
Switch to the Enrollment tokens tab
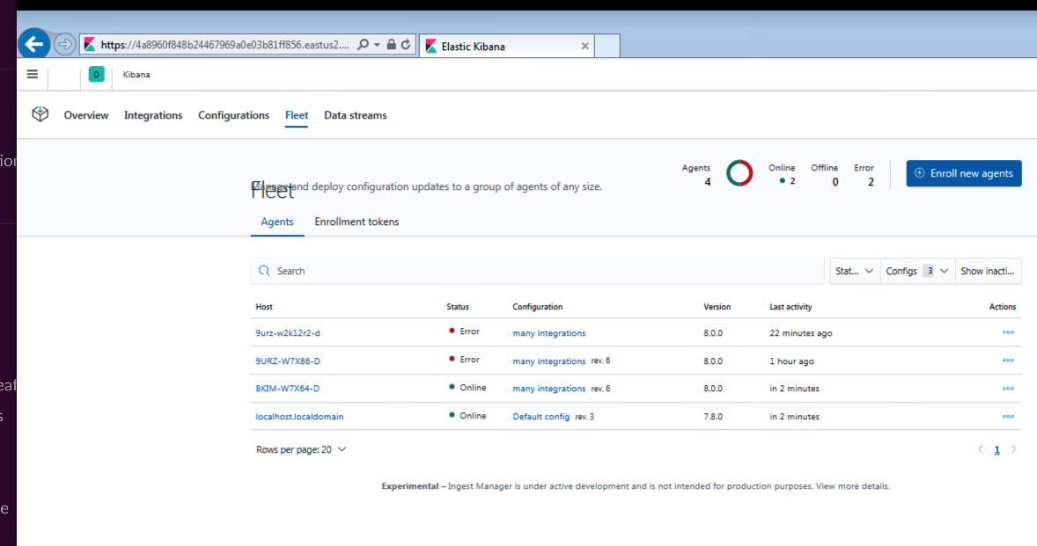(357, 222)
